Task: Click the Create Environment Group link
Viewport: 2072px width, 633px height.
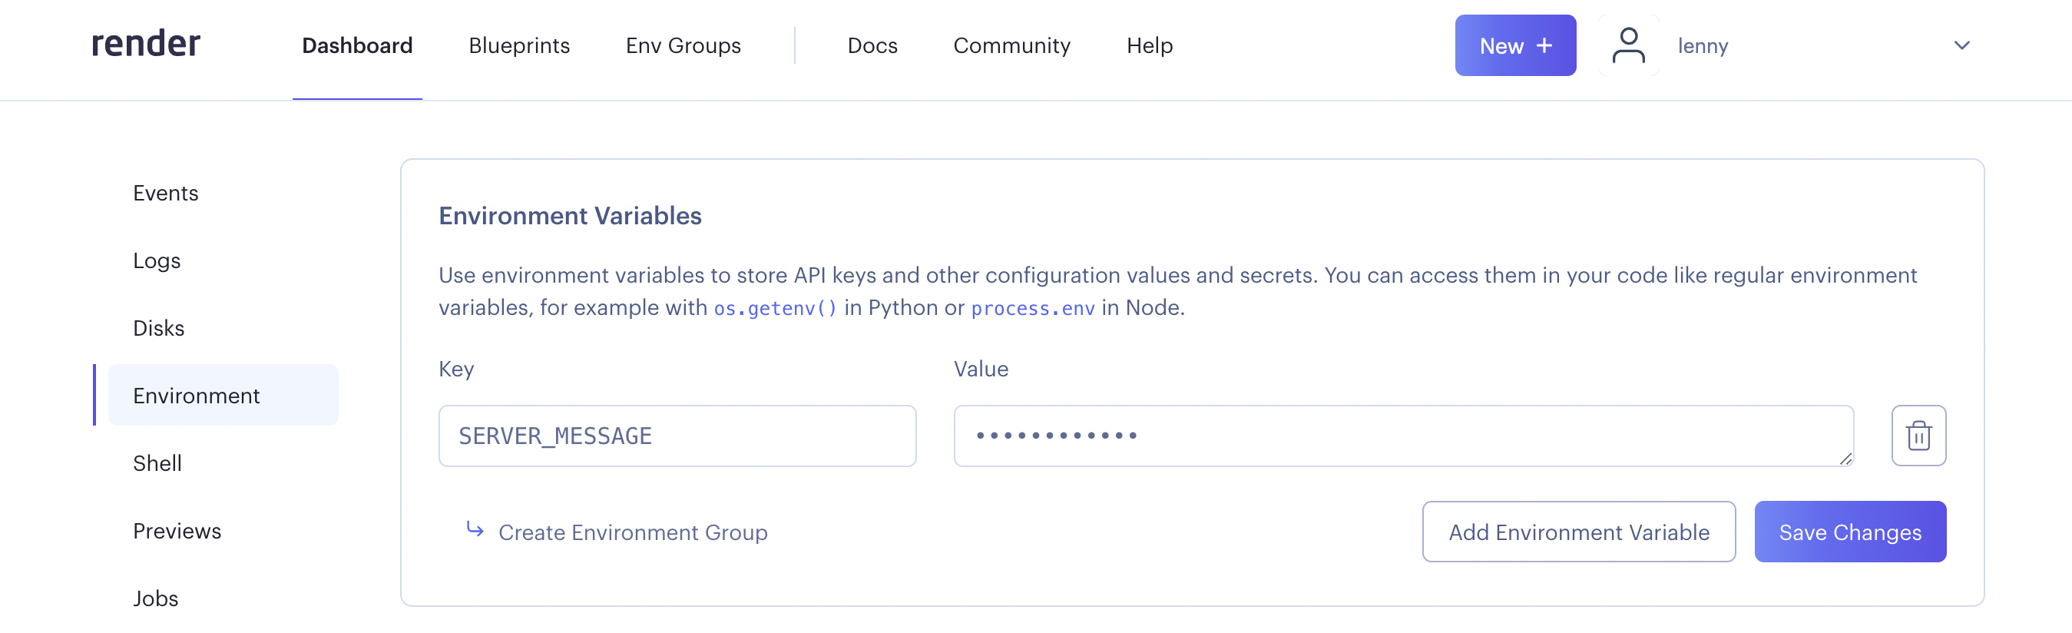Action: 632,532
